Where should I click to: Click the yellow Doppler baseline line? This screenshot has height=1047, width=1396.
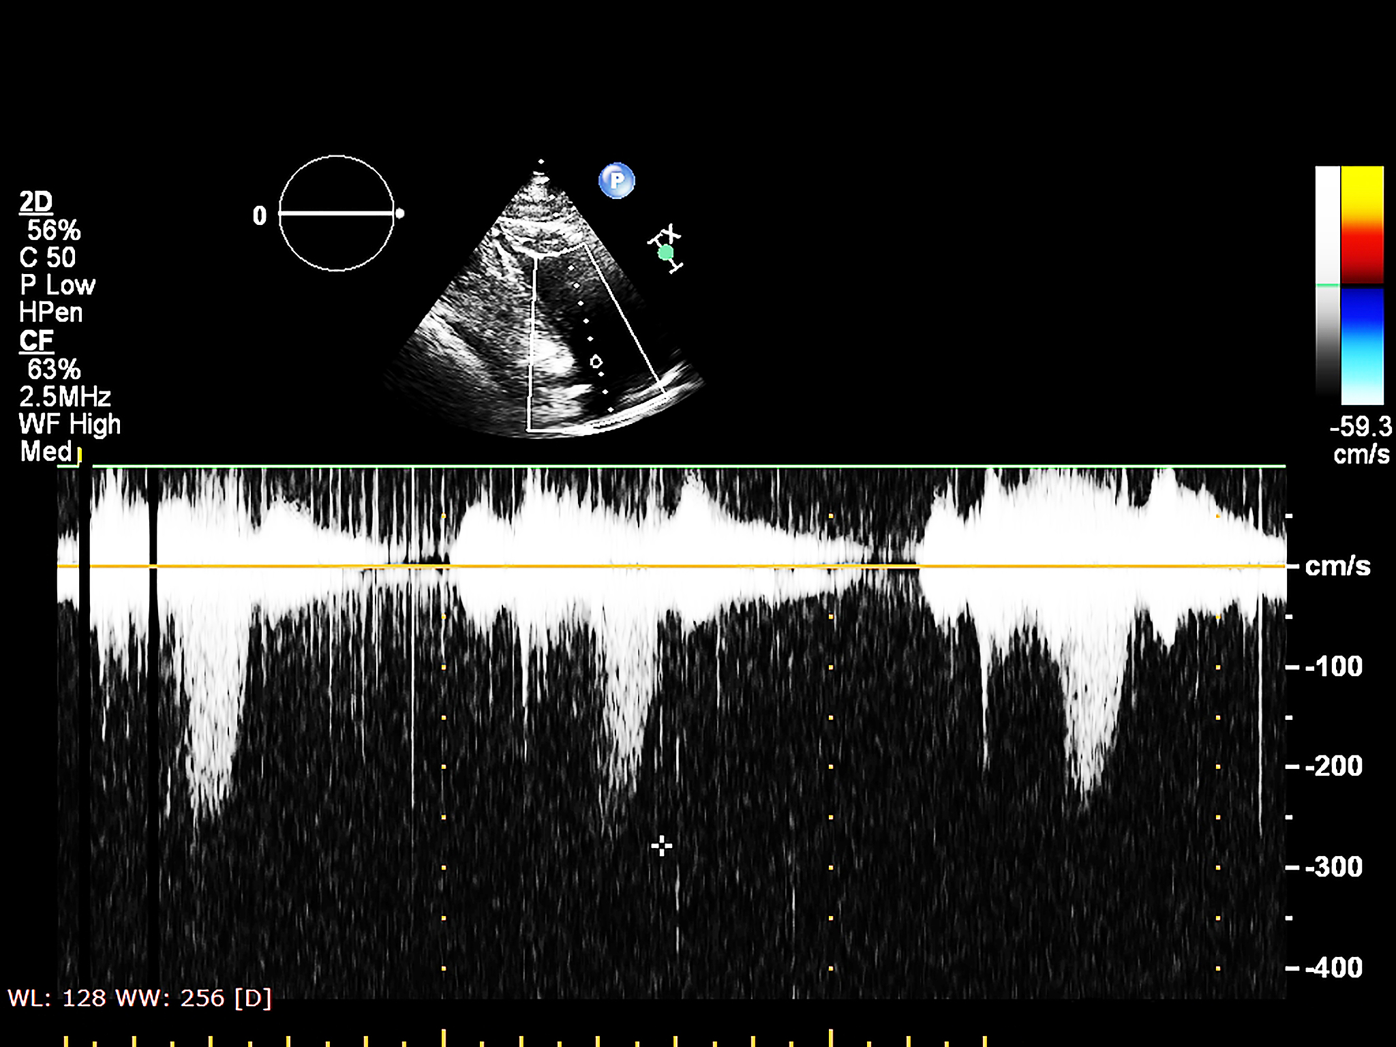pyautogui.click(x=682, y=566)
